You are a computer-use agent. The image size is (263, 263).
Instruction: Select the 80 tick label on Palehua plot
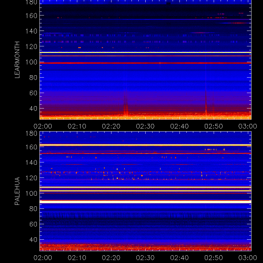(33, 209)
